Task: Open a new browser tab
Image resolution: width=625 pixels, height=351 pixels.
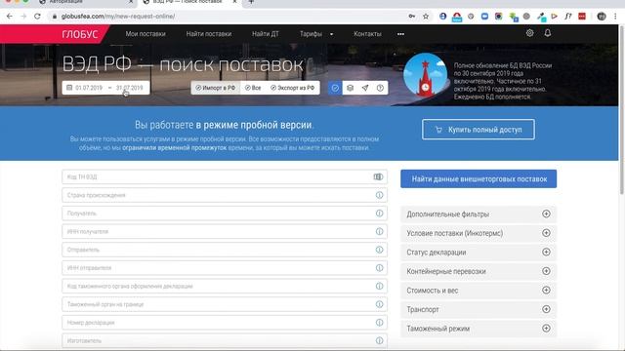Action: point(251,2)
